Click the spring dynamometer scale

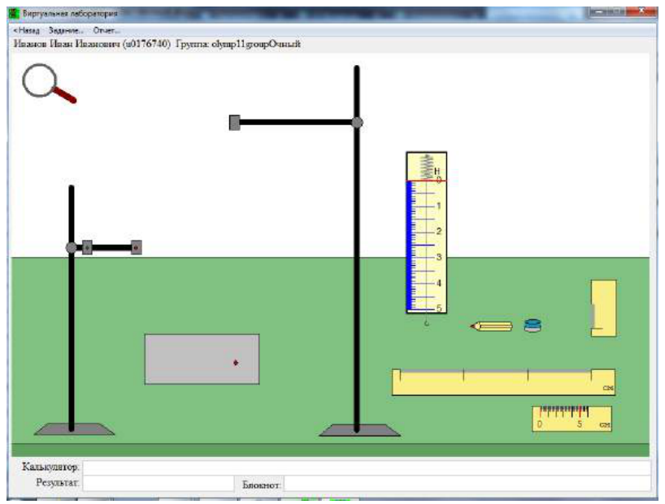click(426, 232)
